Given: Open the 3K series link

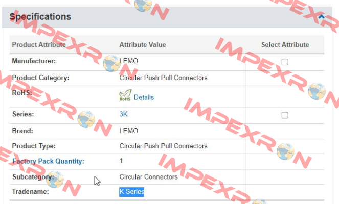Looking at the screenshot, I should (123, 114).
